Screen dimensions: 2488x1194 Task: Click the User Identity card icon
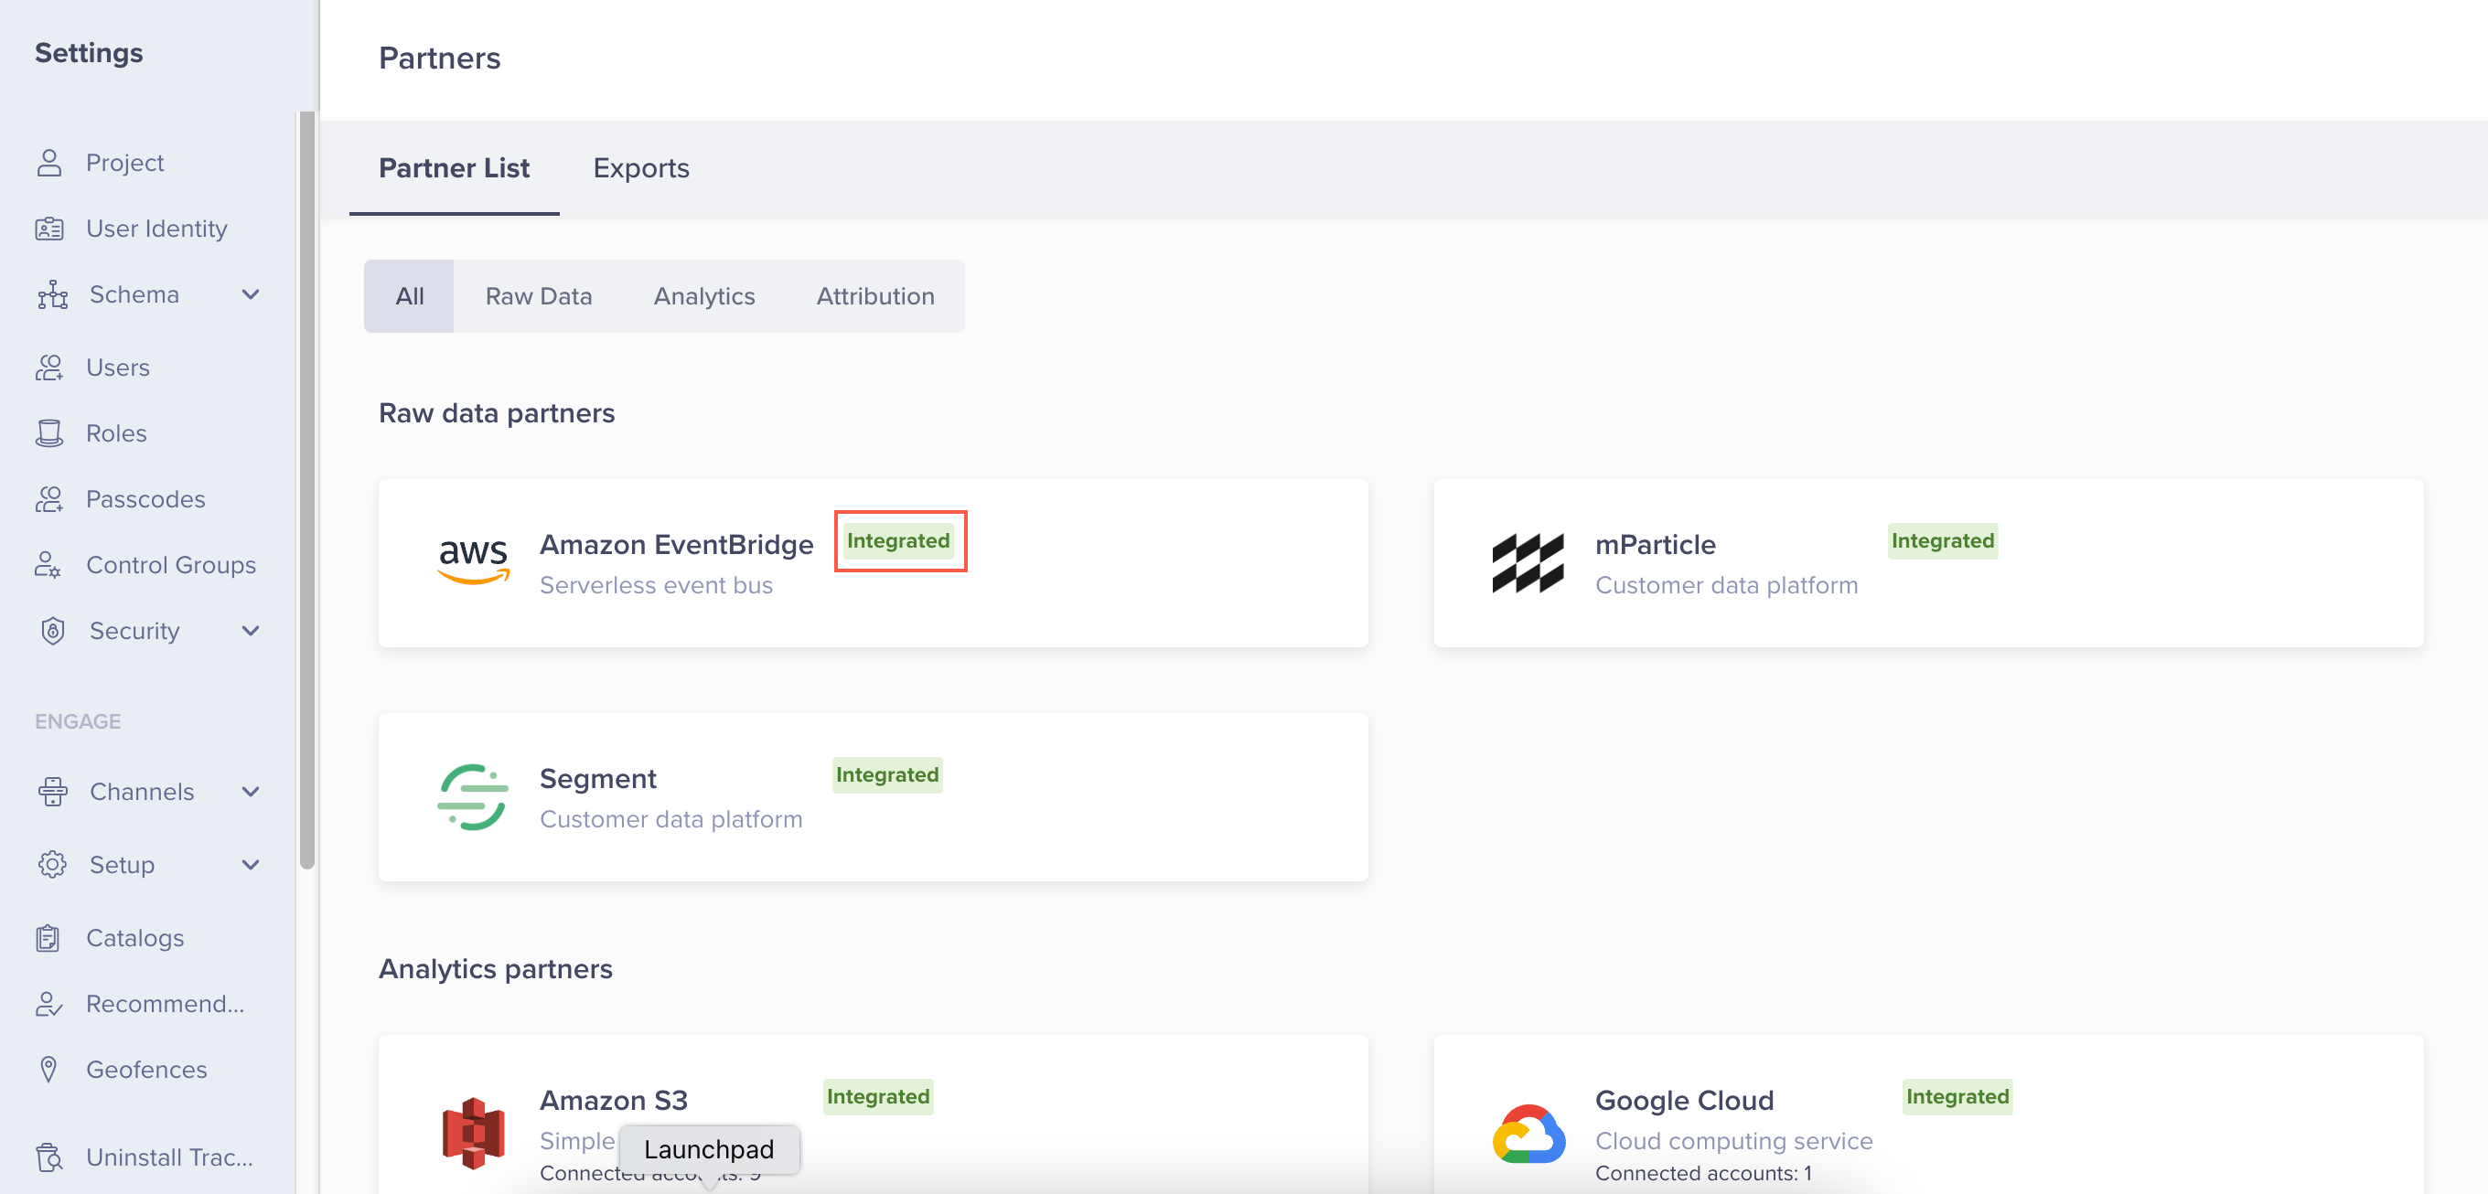(49, 229)
